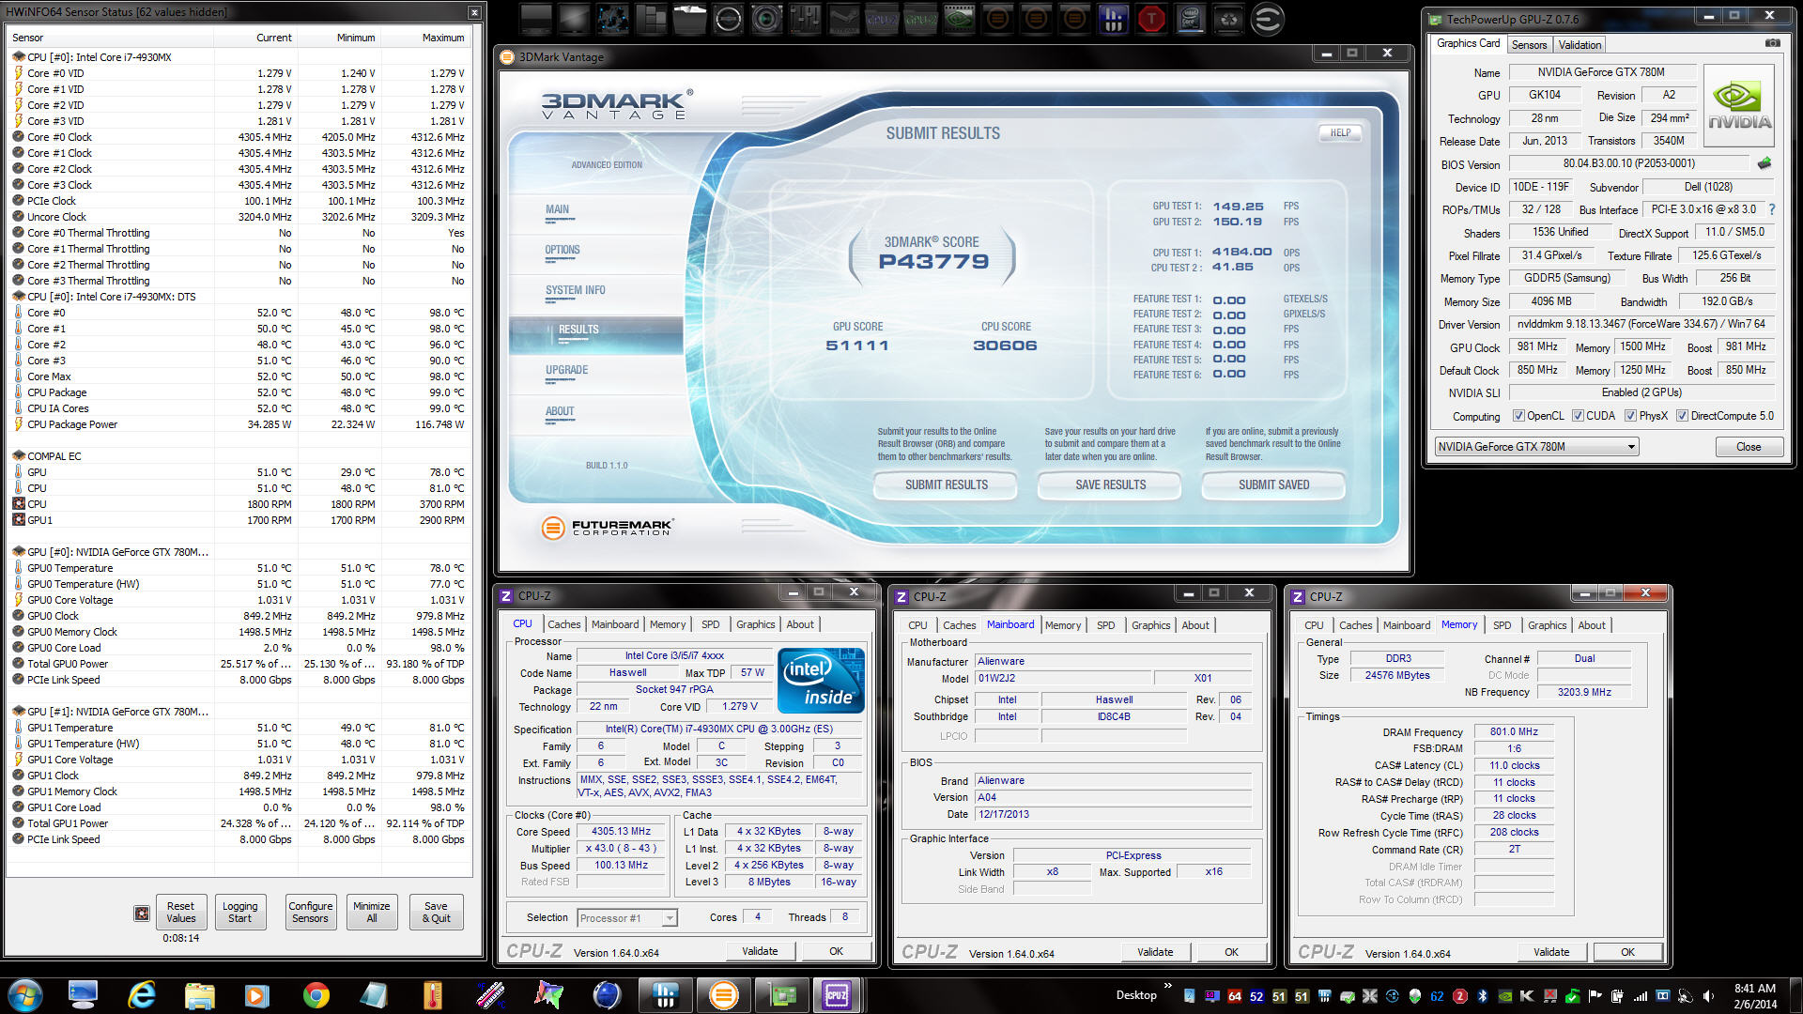Open the Windows Start orb
The height and width of the screenshot is (1014, 1803).
(25, 995)
